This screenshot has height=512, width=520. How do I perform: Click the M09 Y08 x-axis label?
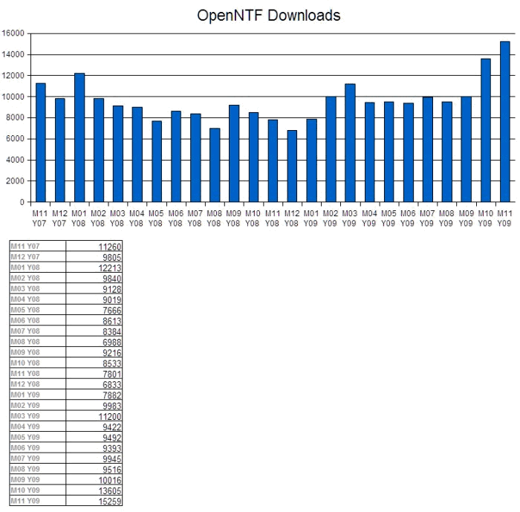pyautogui.click(x=233, y=218)
